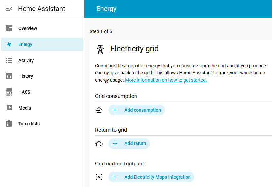Navigate to Media in the sidebar
The height and width of the screenshot is (187, 272).
(42, 108)
